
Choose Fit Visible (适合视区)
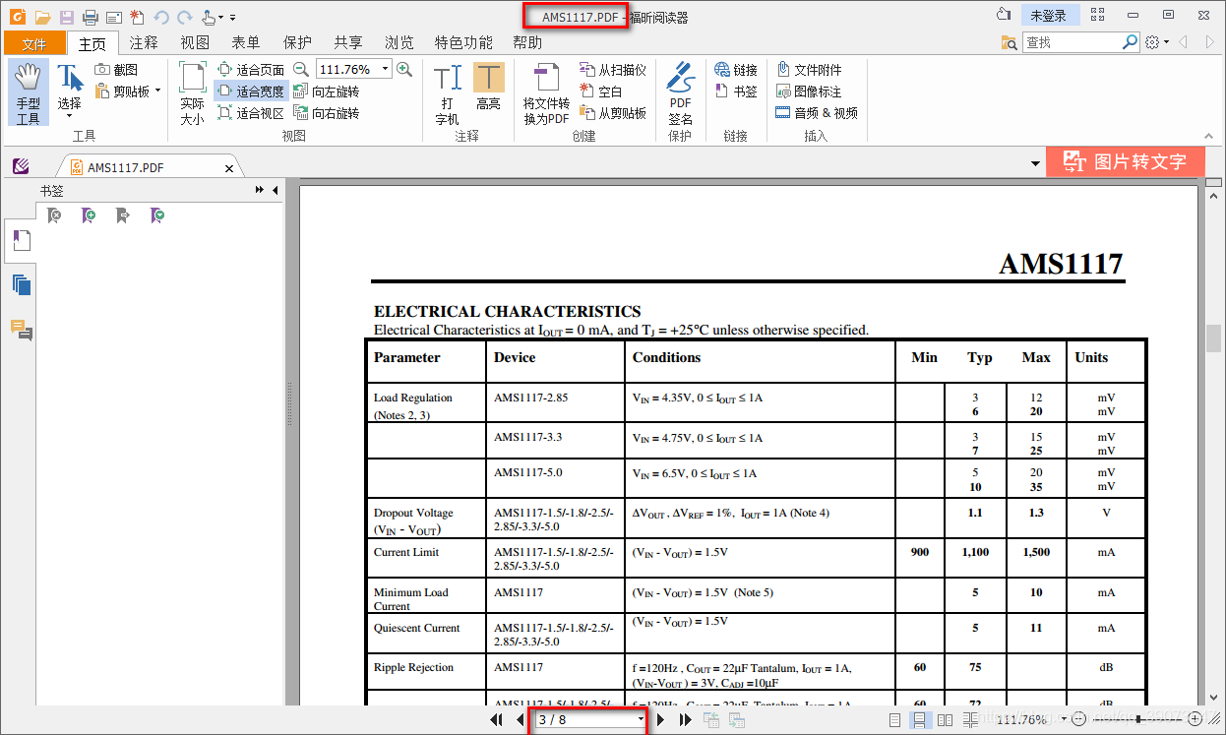tap(251, 113)
